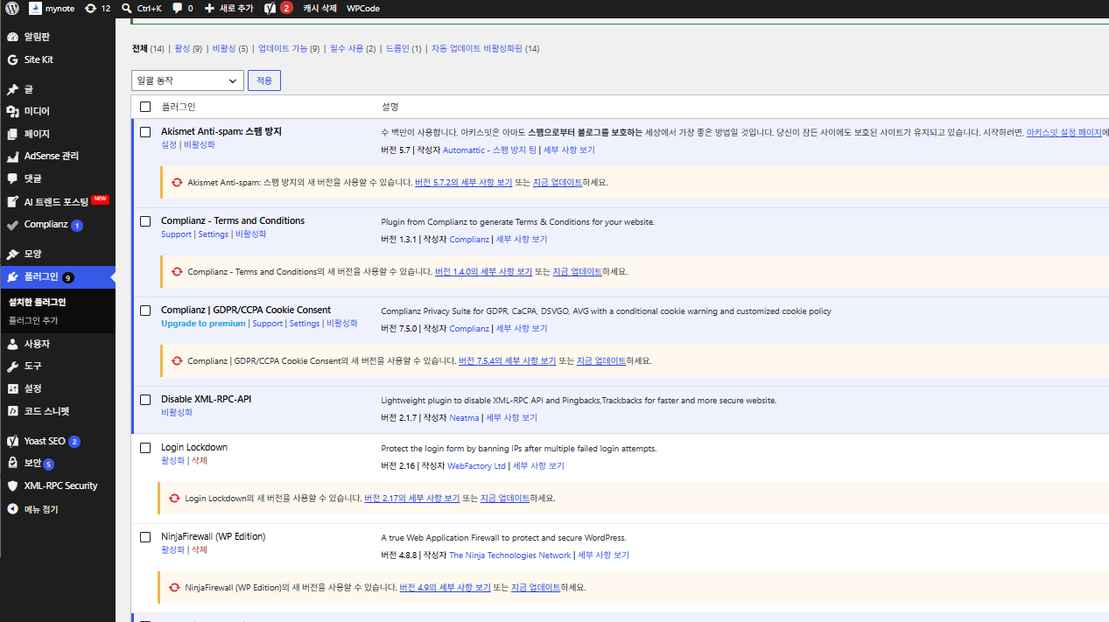Tick the select-all checkbox in header
The width and height of the screenshot is (1109, 622).
[145, 107]
